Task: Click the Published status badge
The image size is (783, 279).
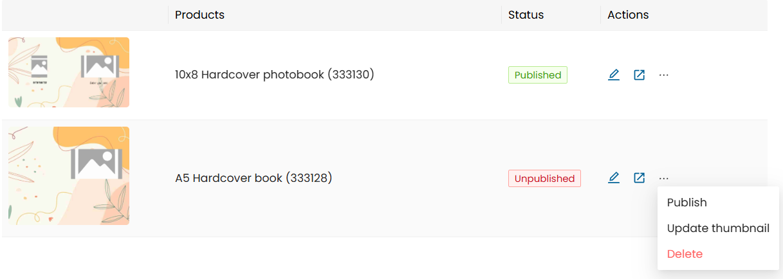Action: pyautogui.click(x=538, y=75)
